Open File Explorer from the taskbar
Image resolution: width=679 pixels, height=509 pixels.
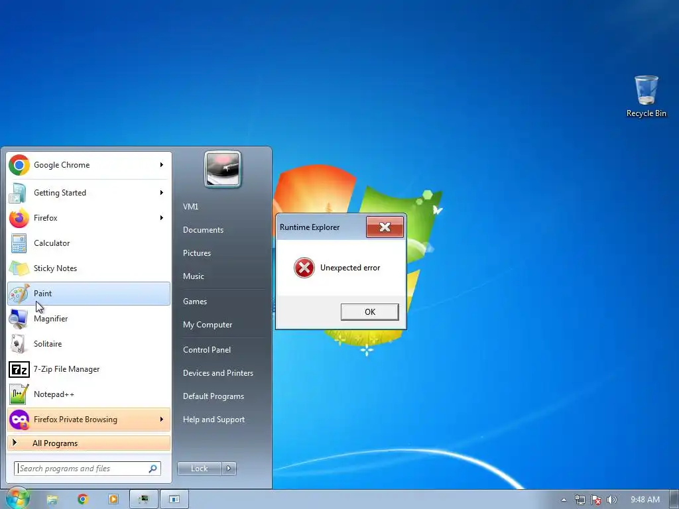tap(52, 499)
